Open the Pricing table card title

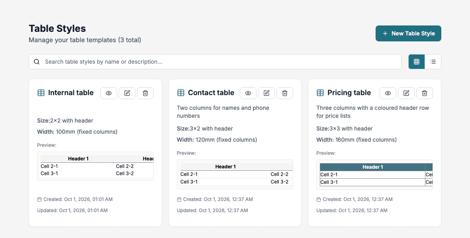pos(349,93)
